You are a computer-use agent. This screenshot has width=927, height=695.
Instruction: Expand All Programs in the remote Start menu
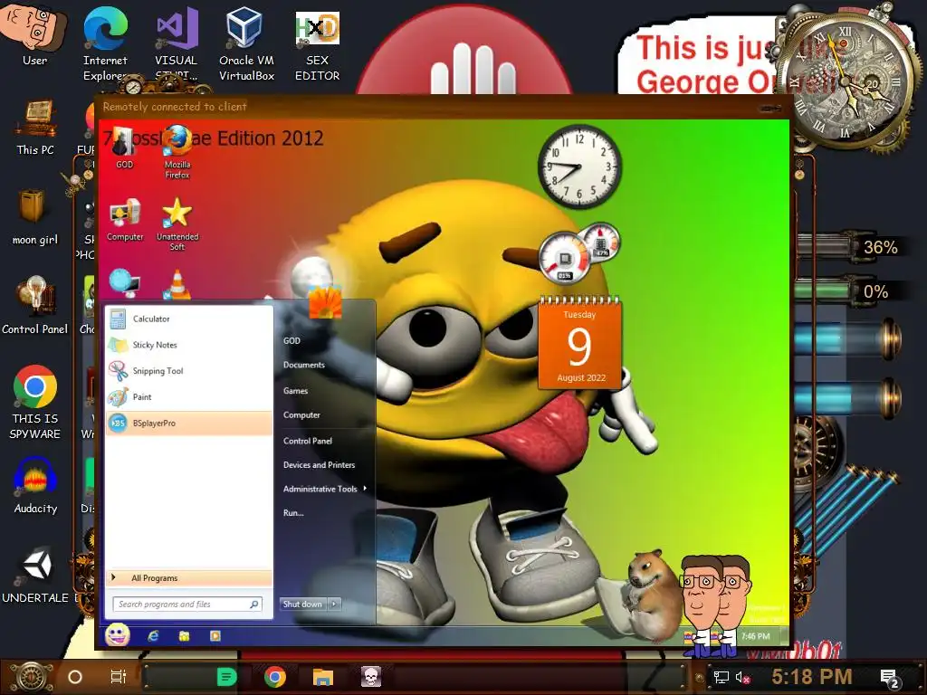pos(189,578)
